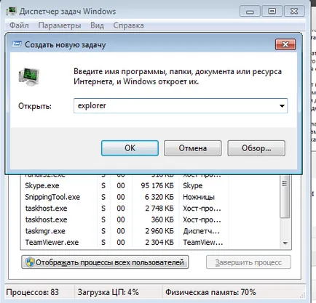
Task: Maximize the Диспетчер задач Windows window
Action: click(x=272, y=11)
